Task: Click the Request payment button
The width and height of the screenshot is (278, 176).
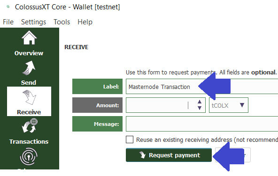Action: pyautogui.click(x=169, y=155)
